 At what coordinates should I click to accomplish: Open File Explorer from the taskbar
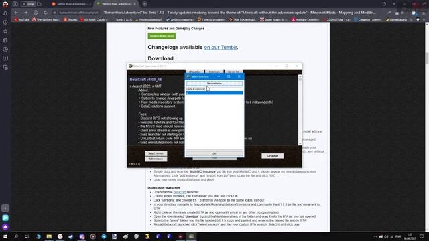[49, 236]
